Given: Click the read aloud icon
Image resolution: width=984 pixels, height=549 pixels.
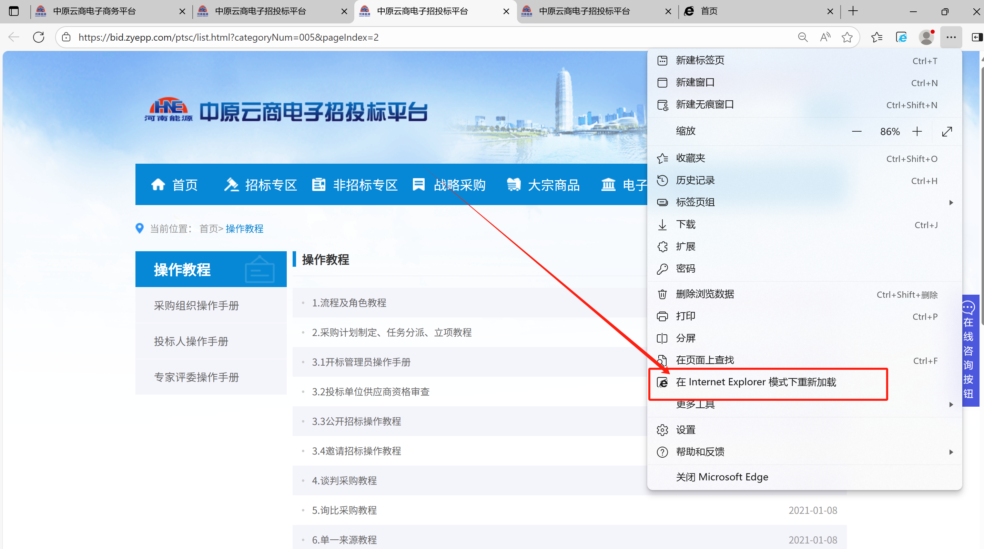Looking at the screenshot, I should point(825,37).
